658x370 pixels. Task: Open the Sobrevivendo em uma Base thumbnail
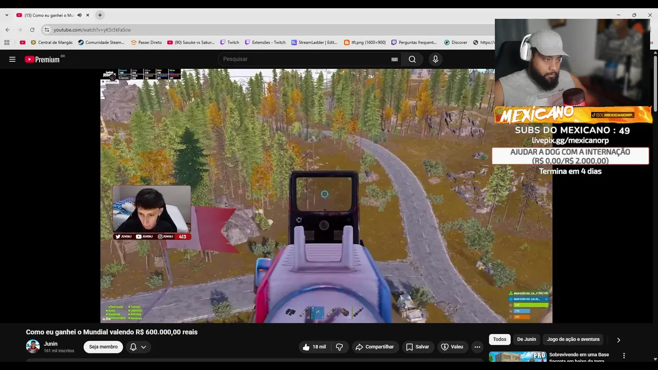pos(518,357)
